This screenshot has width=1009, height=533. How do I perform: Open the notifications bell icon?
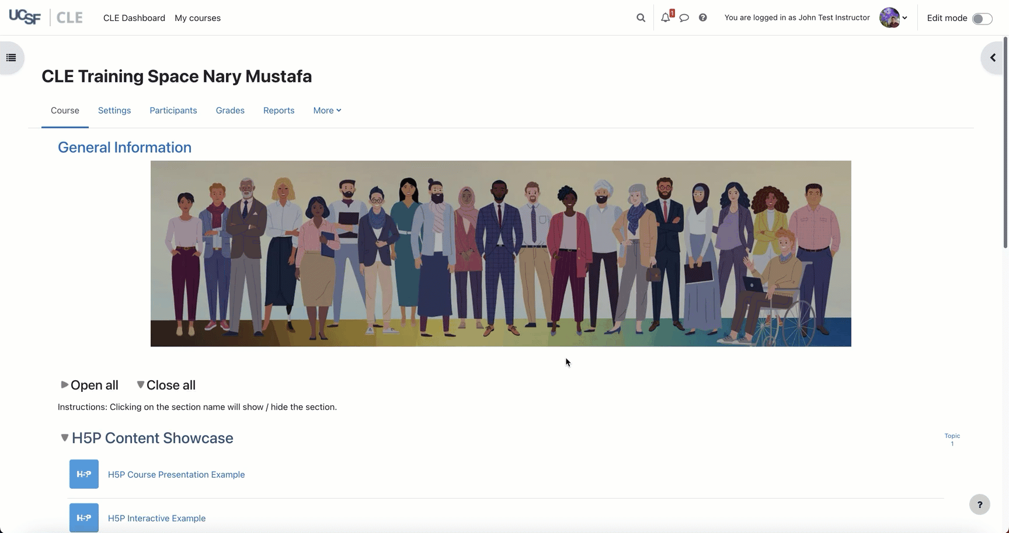pyautogui.click(x=665, y=18)
